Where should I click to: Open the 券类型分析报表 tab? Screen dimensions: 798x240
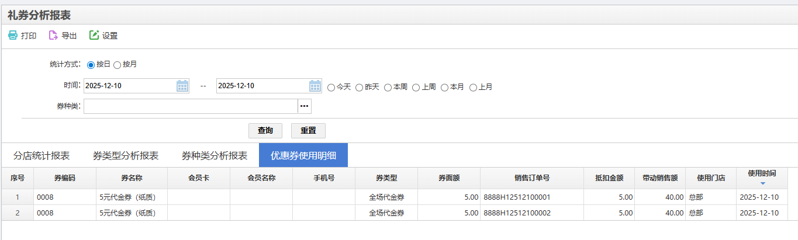[x=126, y=156]
